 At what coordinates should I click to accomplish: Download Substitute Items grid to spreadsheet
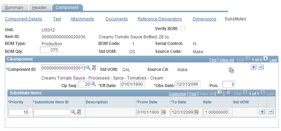(x=228, y=92)
